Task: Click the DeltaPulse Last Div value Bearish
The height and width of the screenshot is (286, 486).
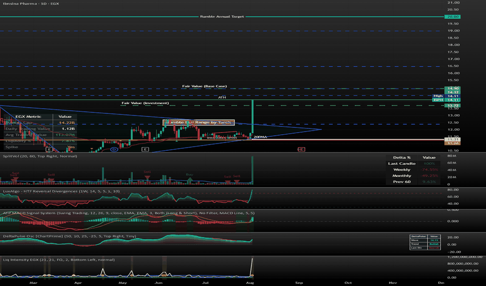Action: click(x=434, y=248)
